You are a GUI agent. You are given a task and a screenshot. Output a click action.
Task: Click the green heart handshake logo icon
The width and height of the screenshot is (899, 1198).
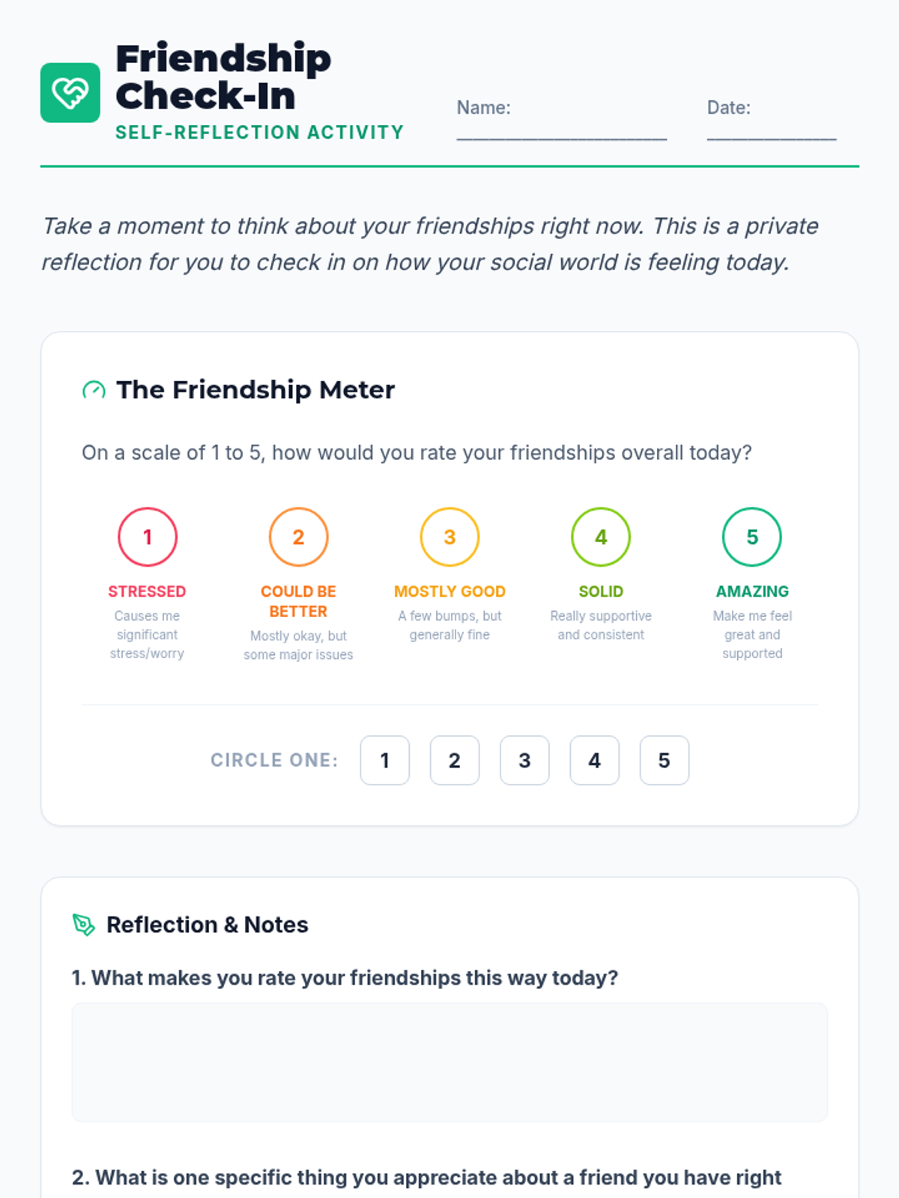(x=70, y=92)
